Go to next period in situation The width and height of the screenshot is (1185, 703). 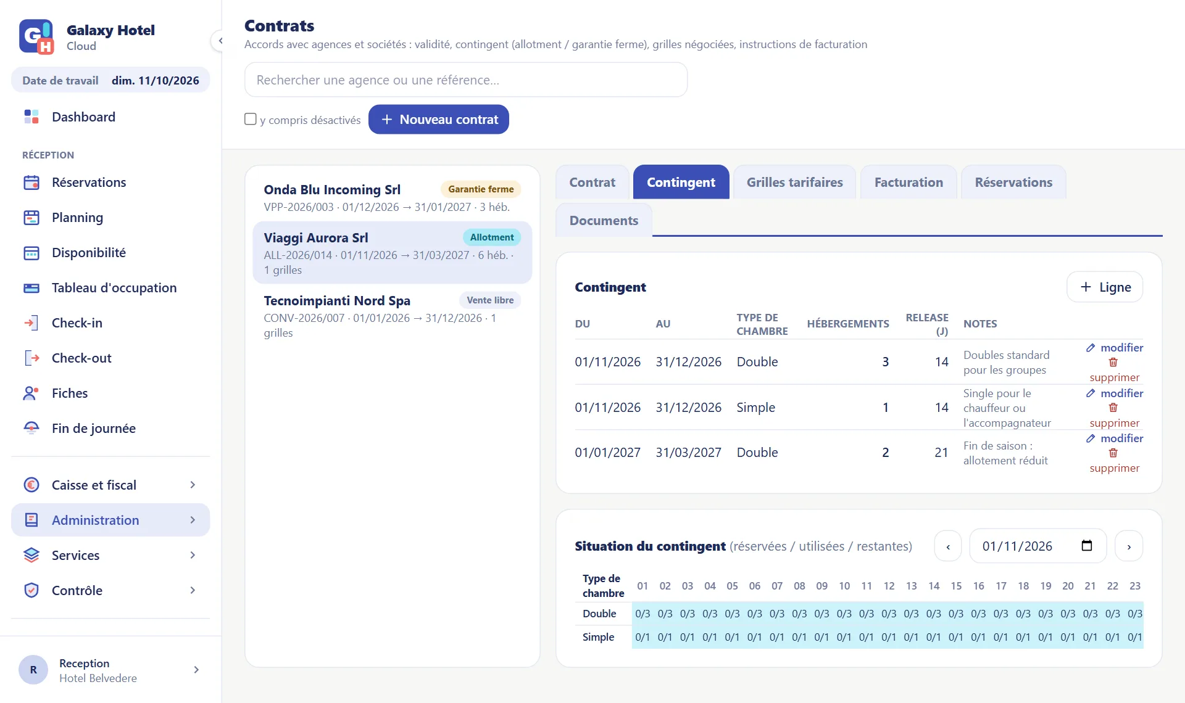click(x=1129, y=546)
